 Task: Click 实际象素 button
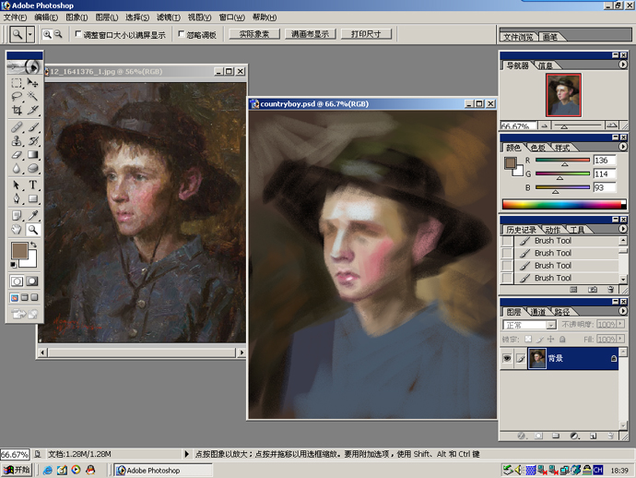[x=254, y=34]
